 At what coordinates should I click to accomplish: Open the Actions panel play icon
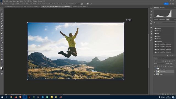[x=151, y=11]
